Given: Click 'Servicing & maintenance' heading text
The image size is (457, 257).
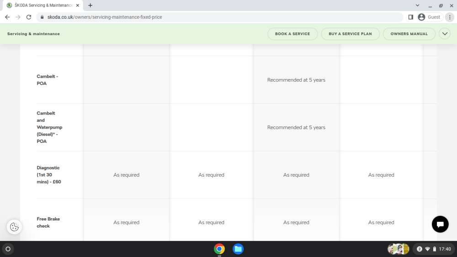Looking at the screenshot, I should 33,34.
